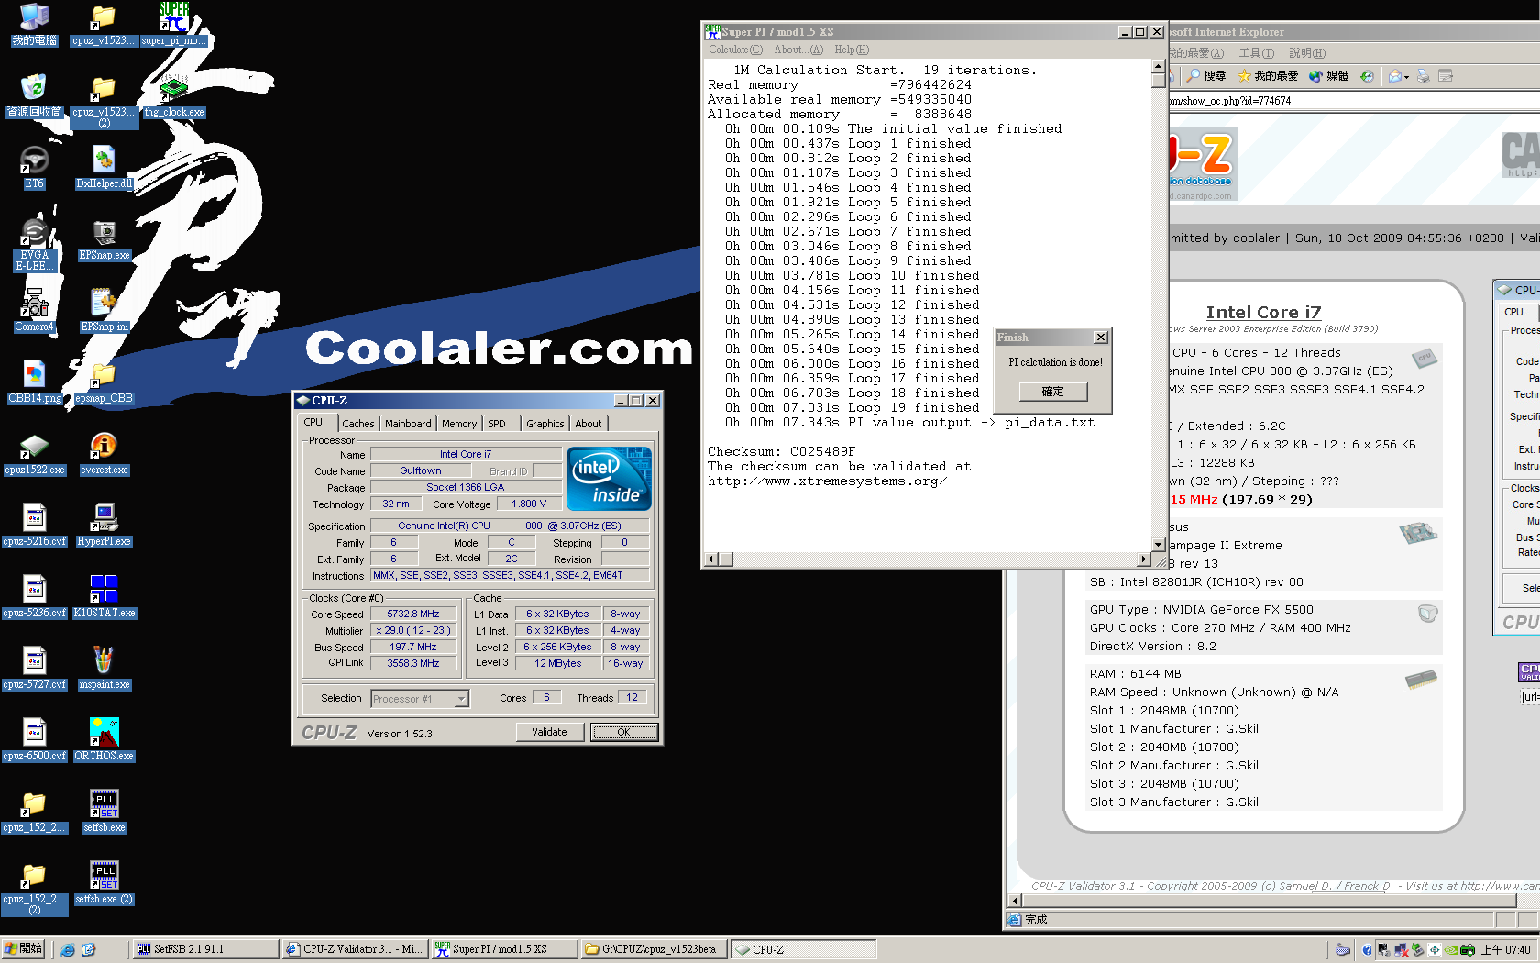Click Internet Explorer quick launch icon
Screen dimensions: 1540x963
68,949
